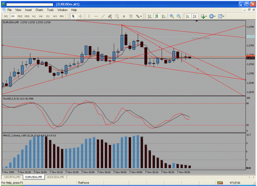
Task: Select the text 'A' tool
Action: click(124, 16)
